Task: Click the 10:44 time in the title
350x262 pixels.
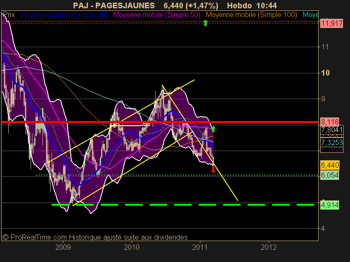Action: pos(267,6)
